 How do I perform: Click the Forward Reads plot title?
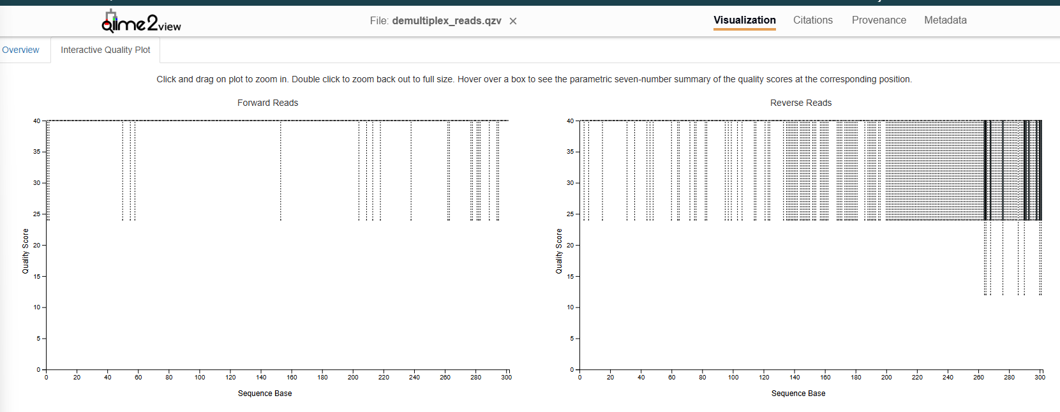tap(267, 103)
